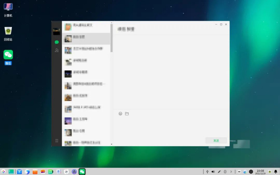280x175 pixels.
Task: Open the emoji picker in chat toolbar
Action: pos(120,114)
